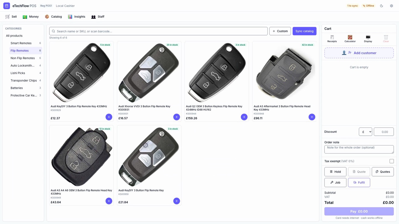
Task: Click '£43.64' price text
Action: [x=56, y=202]
